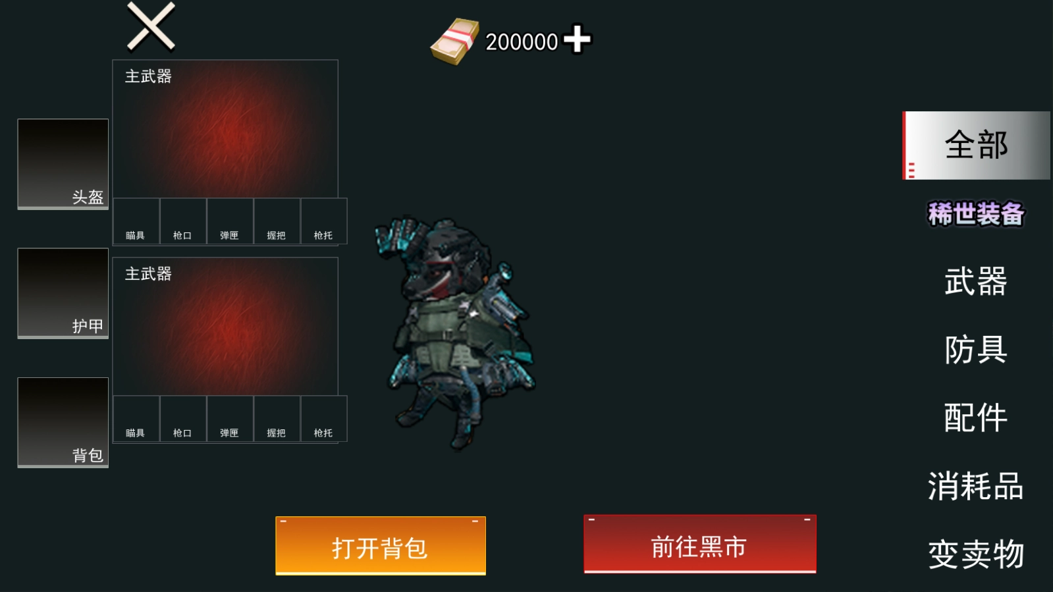The height and width of the screenshot is (592, 1053).
Task: Close the equipment screen with X icon
Action: point(151,26)
